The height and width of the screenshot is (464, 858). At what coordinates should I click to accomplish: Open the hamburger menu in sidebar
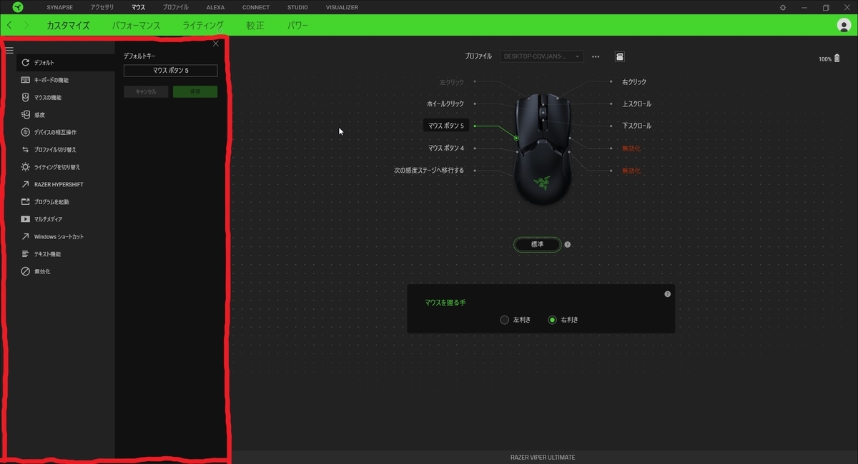click(x=9, y=50)
